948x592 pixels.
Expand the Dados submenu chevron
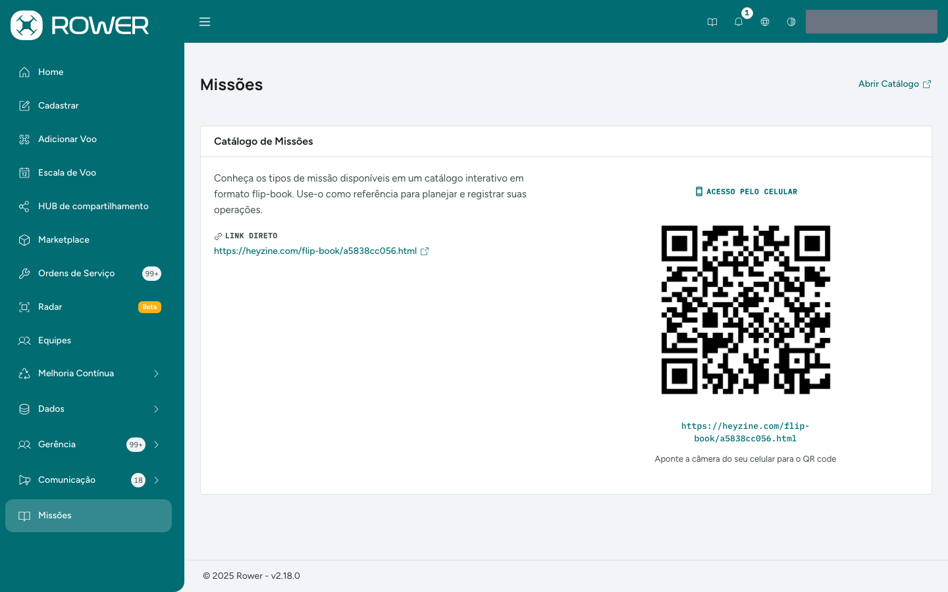pyautogui.click(x=156, y=408)
